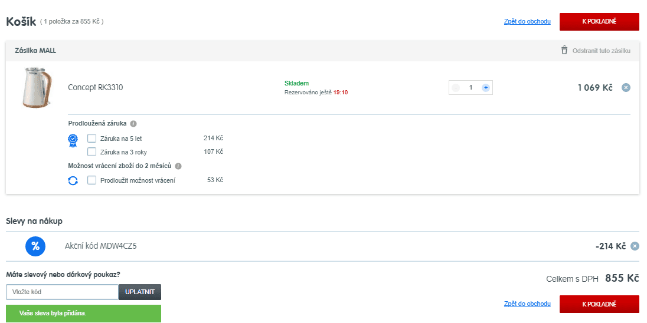This screenshot has width=647, height=323.
Task: Click the Vaše sleva byla přidána message
Action: pyautogui.click(x=84, y=314)
